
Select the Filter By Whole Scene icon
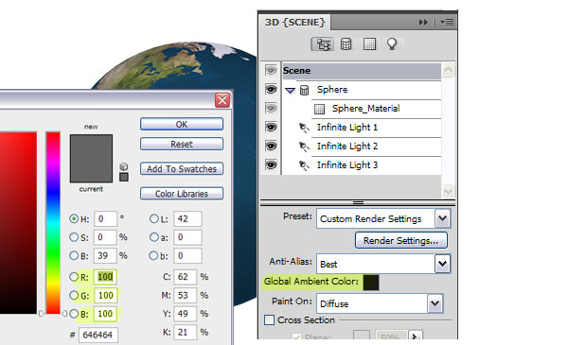click(322, 44)
